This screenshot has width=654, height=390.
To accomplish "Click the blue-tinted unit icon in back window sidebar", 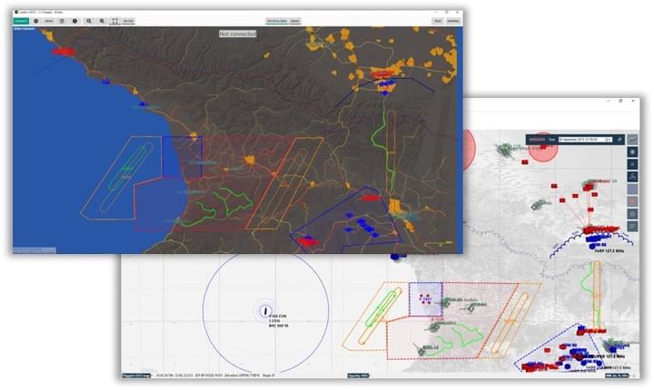I will pos(633,190).
